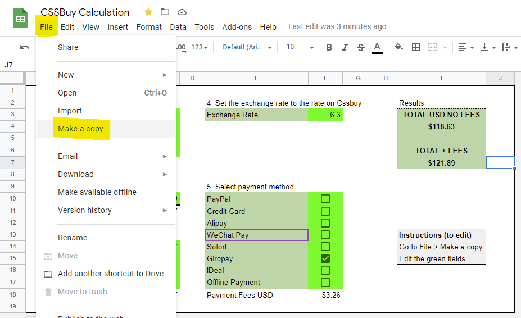
Task: Open vertical align dropdown
Action: [x=488, y=47]
